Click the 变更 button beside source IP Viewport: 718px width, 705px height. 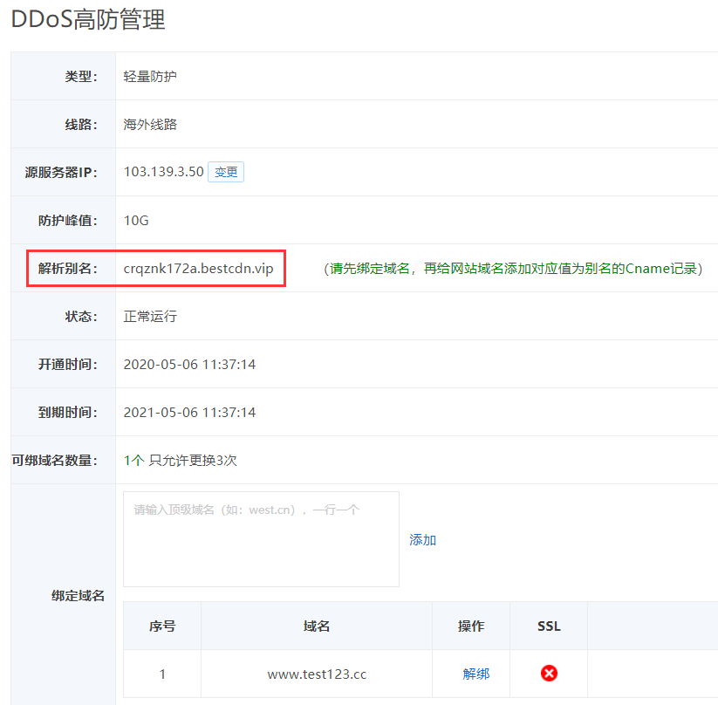click(x=226, y=172)
